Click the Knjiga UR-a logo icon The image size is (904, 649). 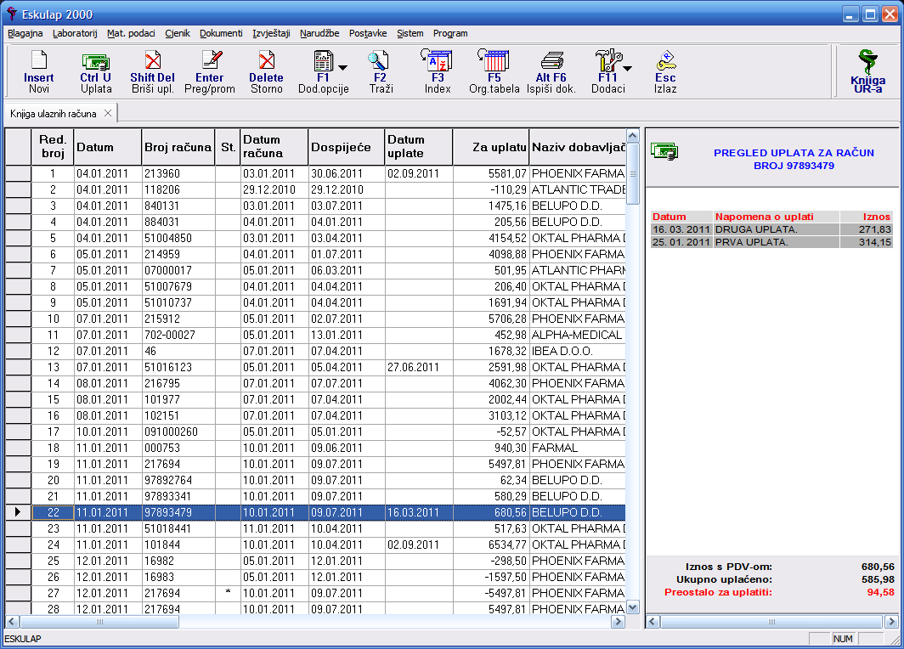click(x=867, y=62)
